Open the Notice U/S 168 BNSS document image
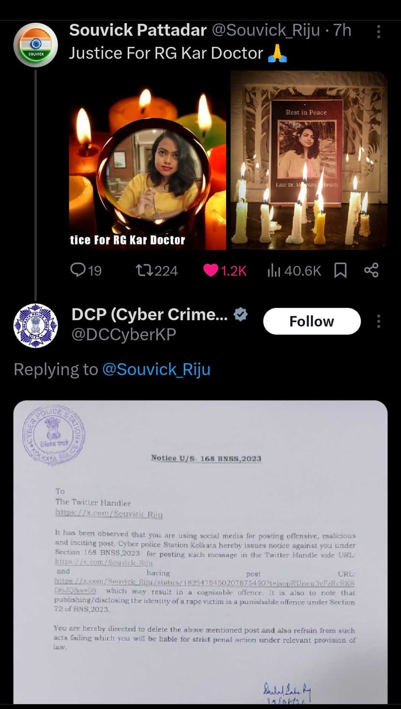The width and height of the screenshot is (401, 709). click(x=200, y=552)
